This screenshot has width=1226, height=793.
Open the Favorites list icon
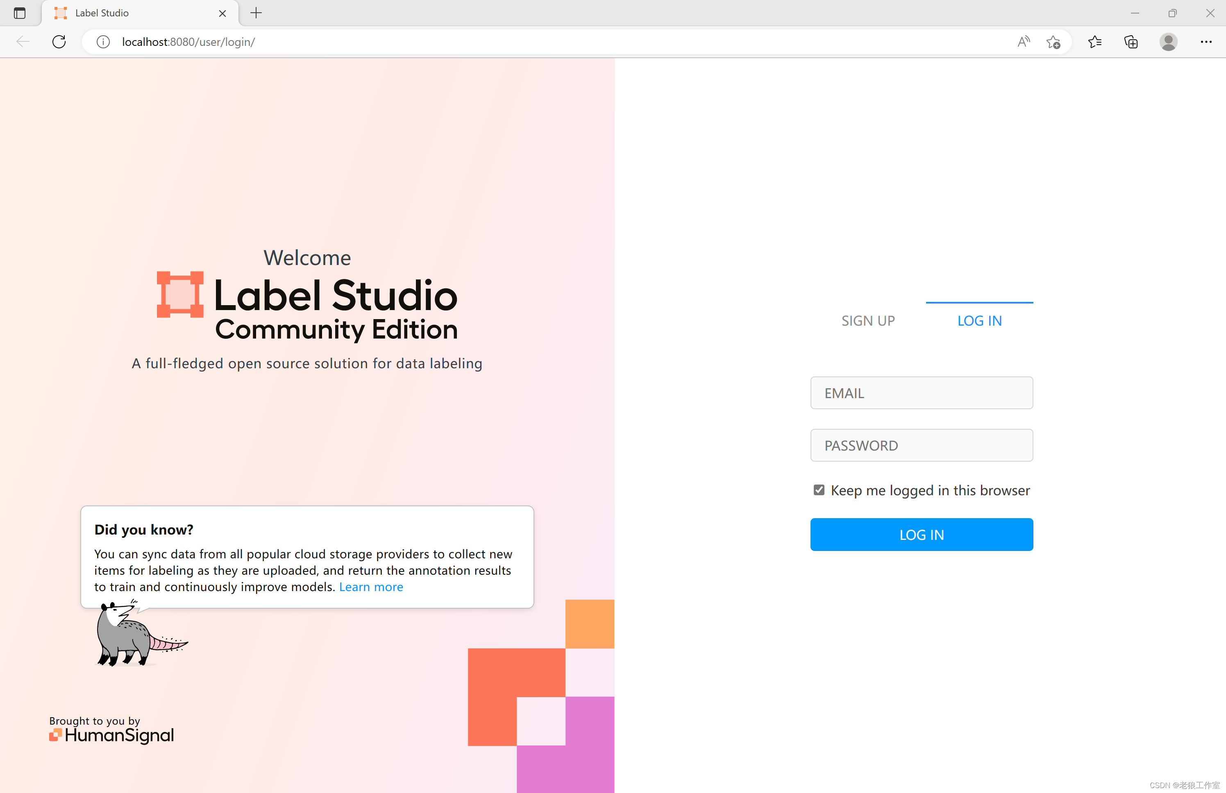(1094, 42)
